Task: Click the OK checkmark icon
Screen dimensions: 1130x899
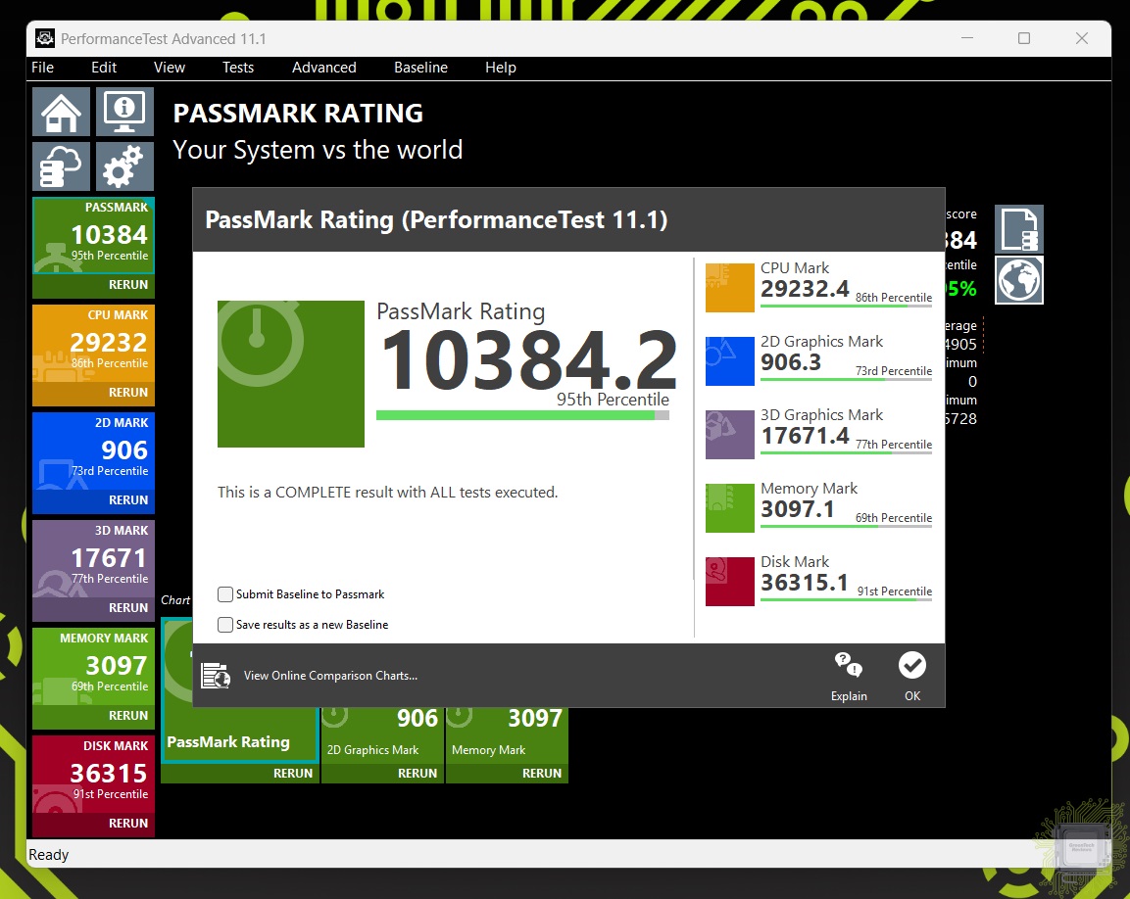Action: point(912,665)
